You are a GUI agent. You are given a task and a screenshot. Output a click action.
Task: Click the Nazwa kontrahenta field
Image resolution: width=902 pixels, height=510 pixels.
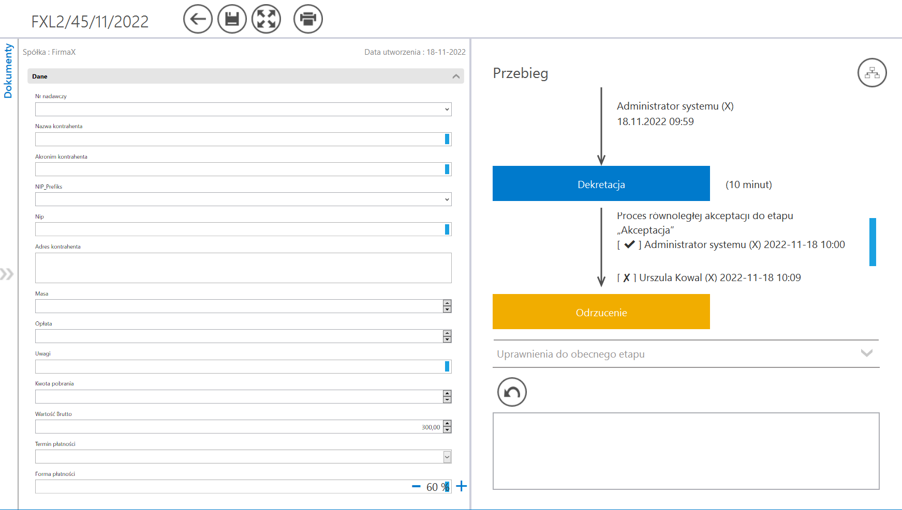click(x=243, y=139)
